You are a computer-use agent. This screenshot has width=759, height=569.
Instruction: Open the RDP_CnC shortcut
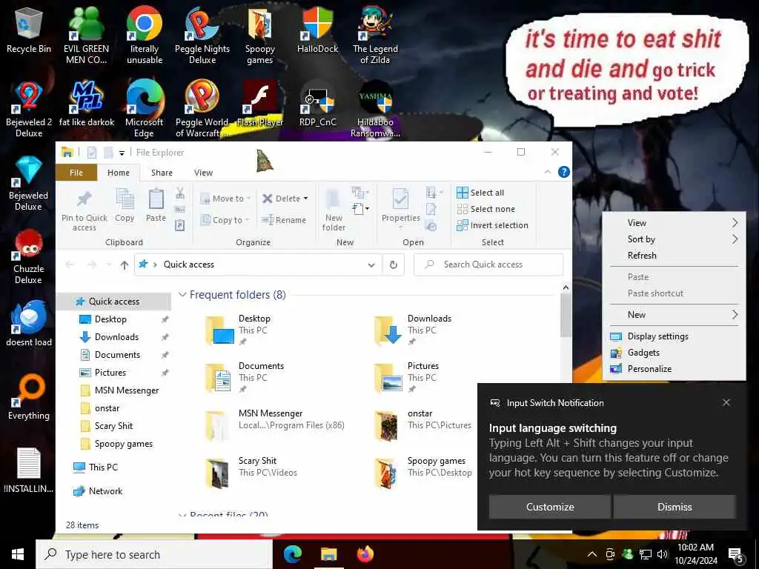(x=317, y=104)
